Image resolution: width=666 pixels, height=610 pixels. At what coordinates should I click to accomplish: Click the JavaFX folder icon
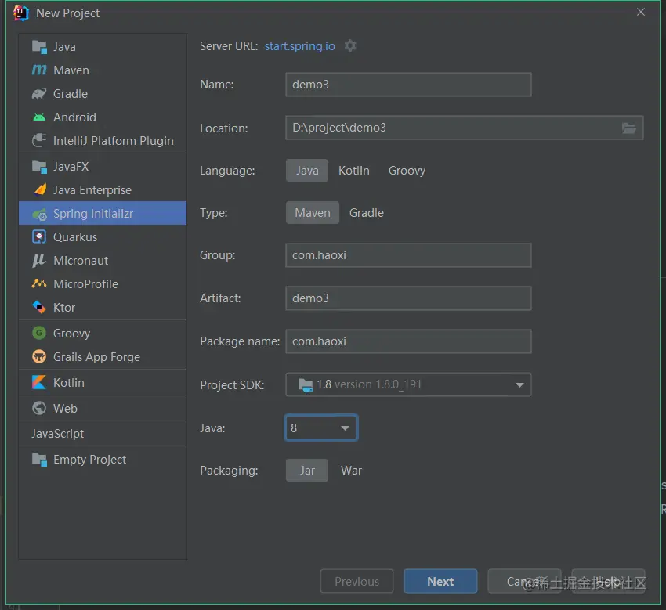click(39, 167)
